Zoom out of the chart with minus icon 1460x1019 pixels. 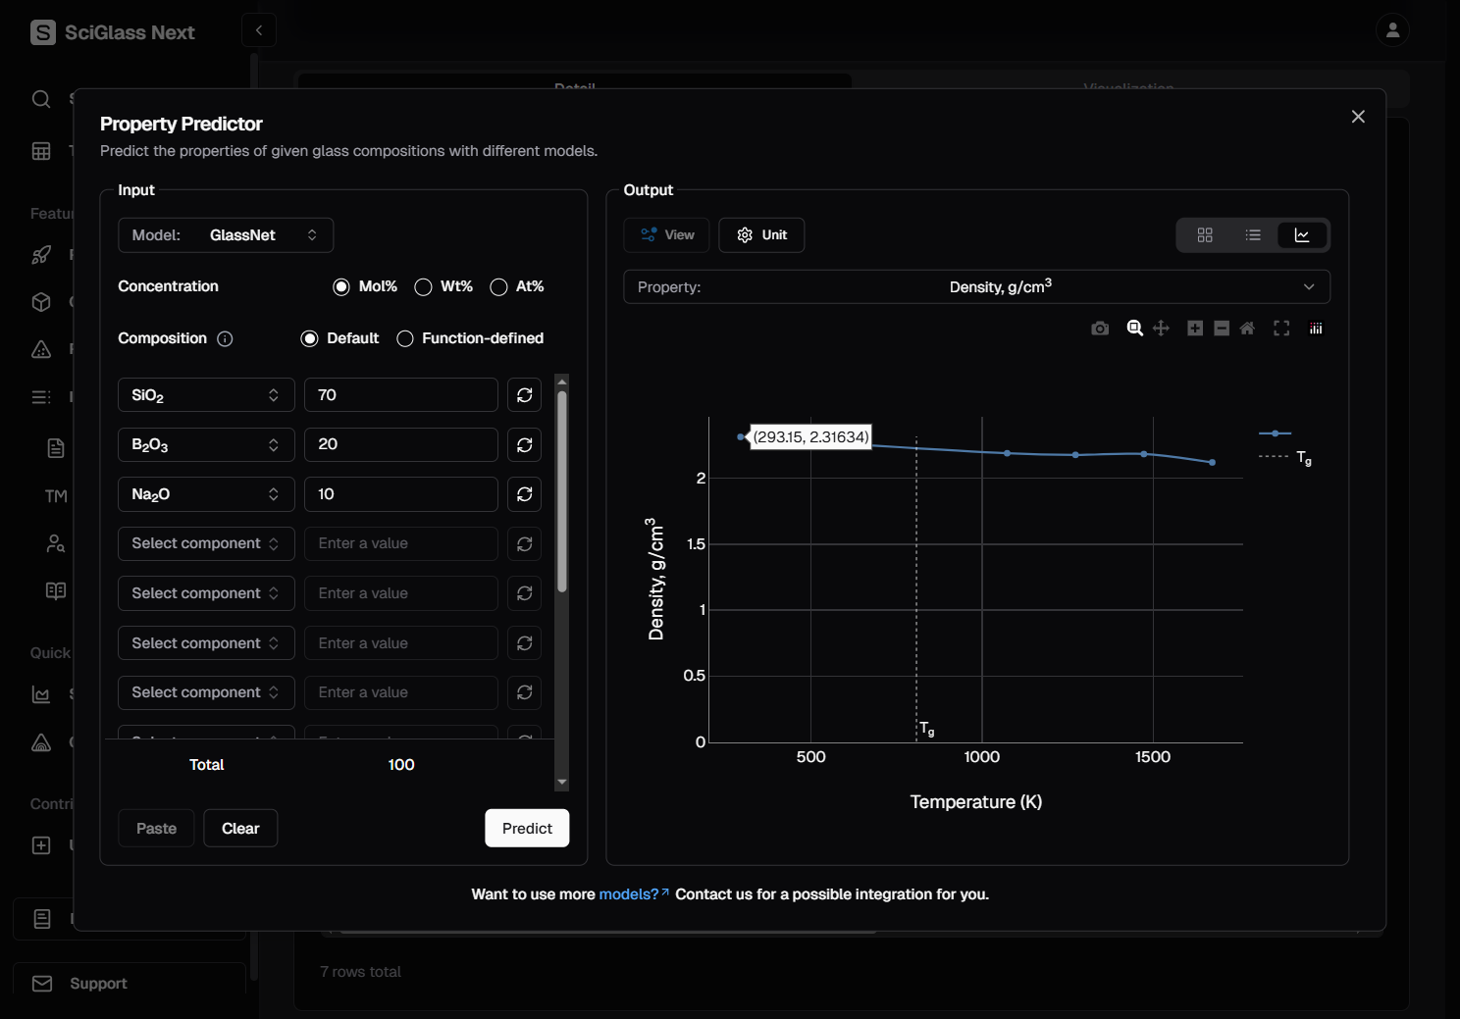1222,329
